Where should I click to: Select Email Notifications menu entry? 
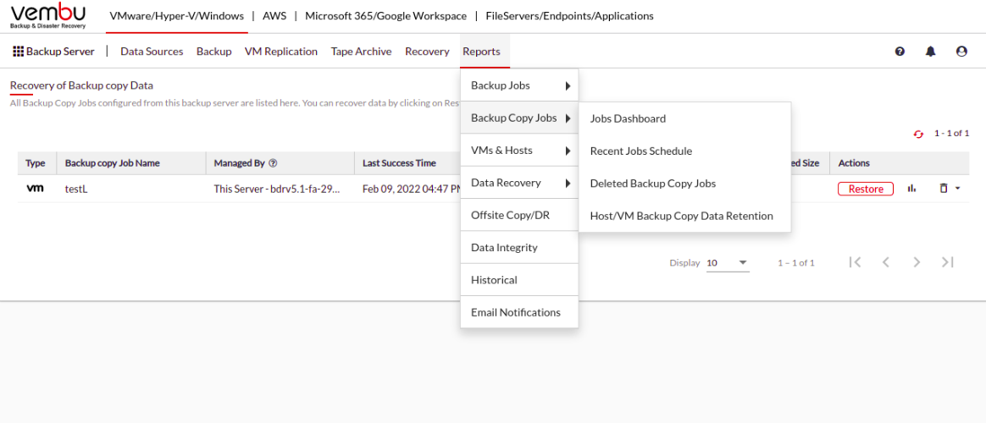click(519, 312)
